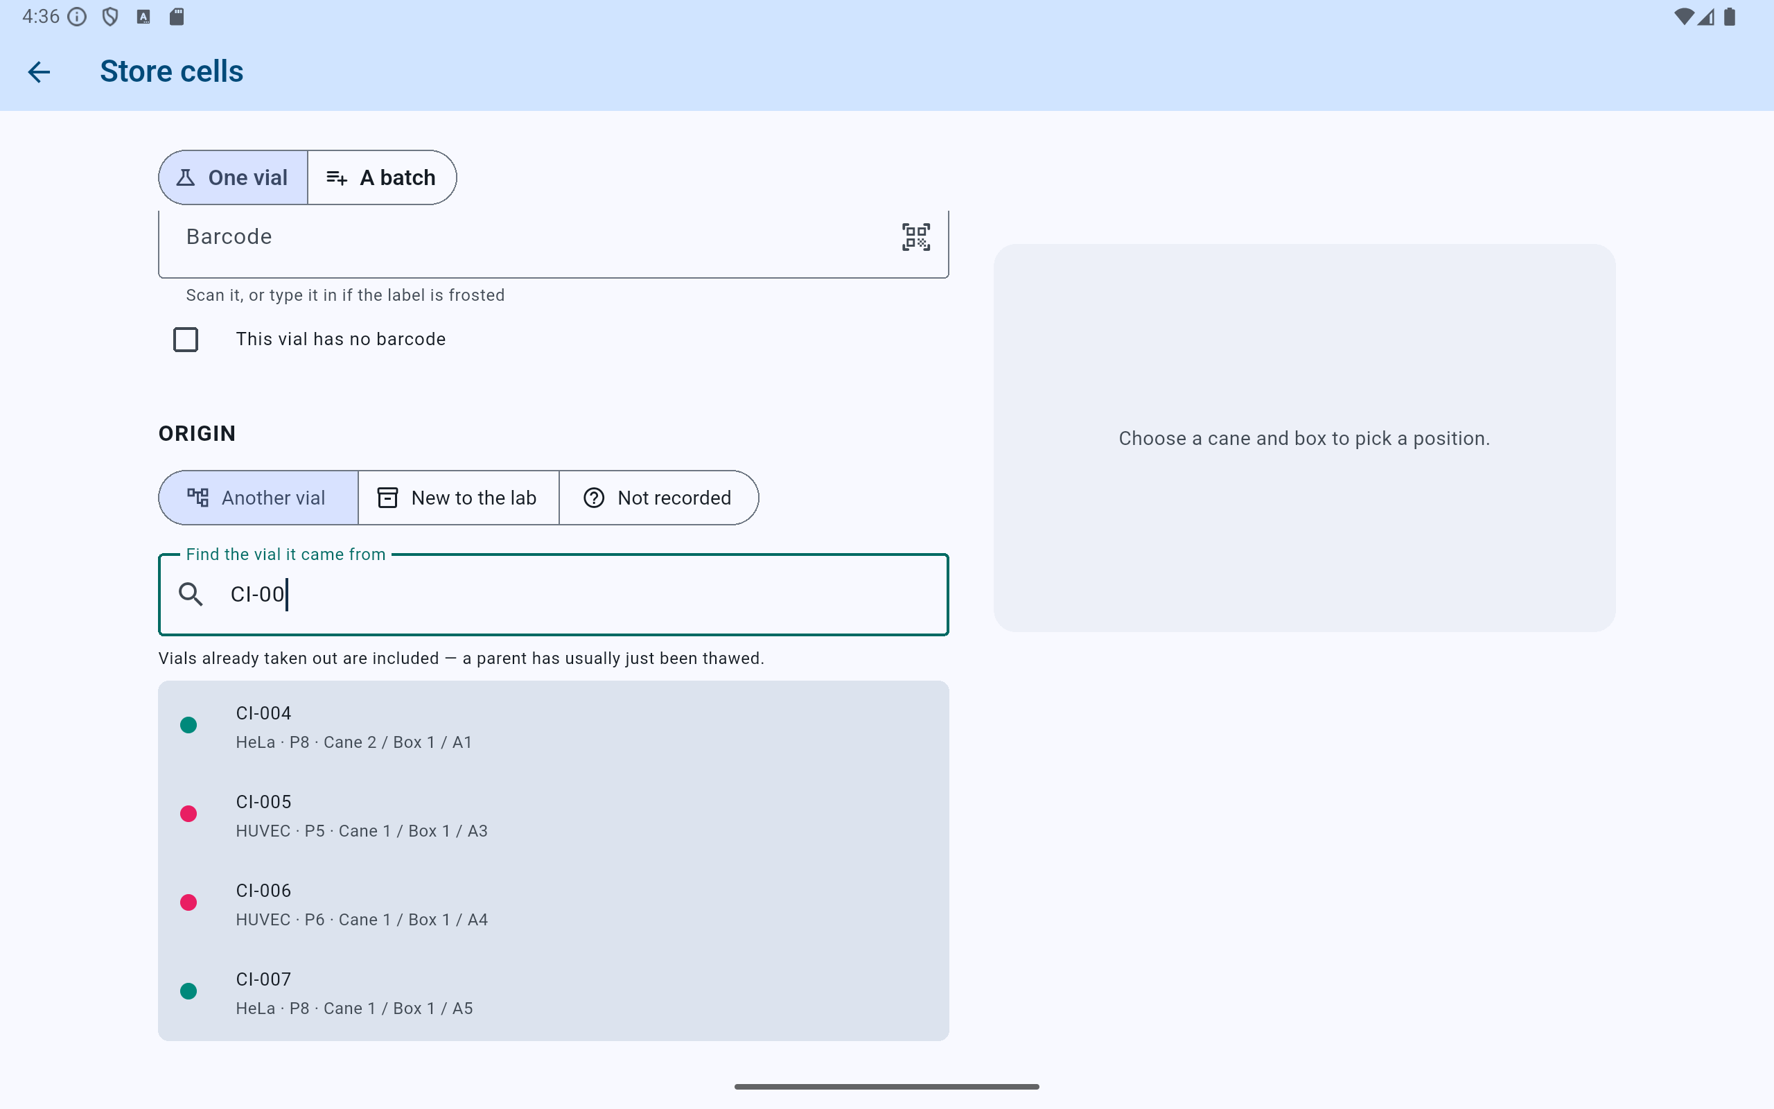Go back with the arrow icon
The height and width of the screenshot is (1109, 1774).
pos(39,71)
